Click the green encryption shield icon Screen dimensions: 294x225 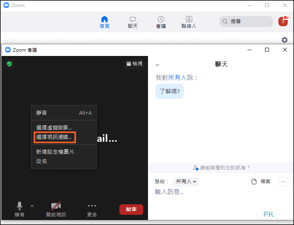pyautogui.click(x=9, y=64)
